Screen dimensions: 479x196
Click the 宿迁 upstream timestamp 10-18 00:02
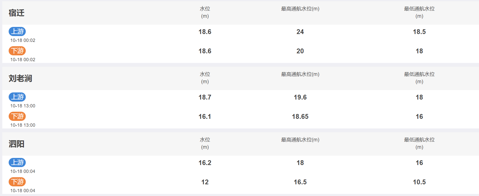[23, 40]
